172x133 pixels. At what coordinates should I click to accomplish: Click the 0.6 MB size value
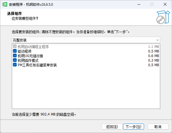(154, 56)
